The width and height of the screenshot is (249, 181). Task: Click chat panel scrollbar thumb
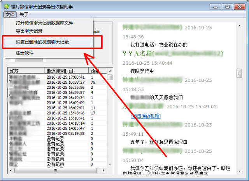[239, 73]
